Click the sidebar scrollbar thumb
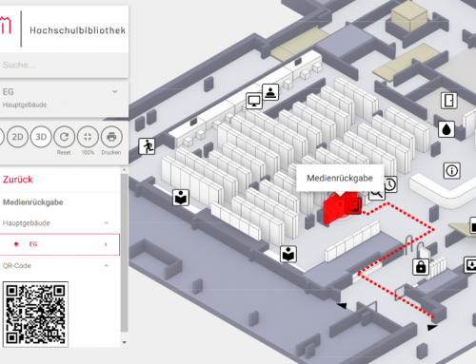476x364 pixels. pos(124,252)
